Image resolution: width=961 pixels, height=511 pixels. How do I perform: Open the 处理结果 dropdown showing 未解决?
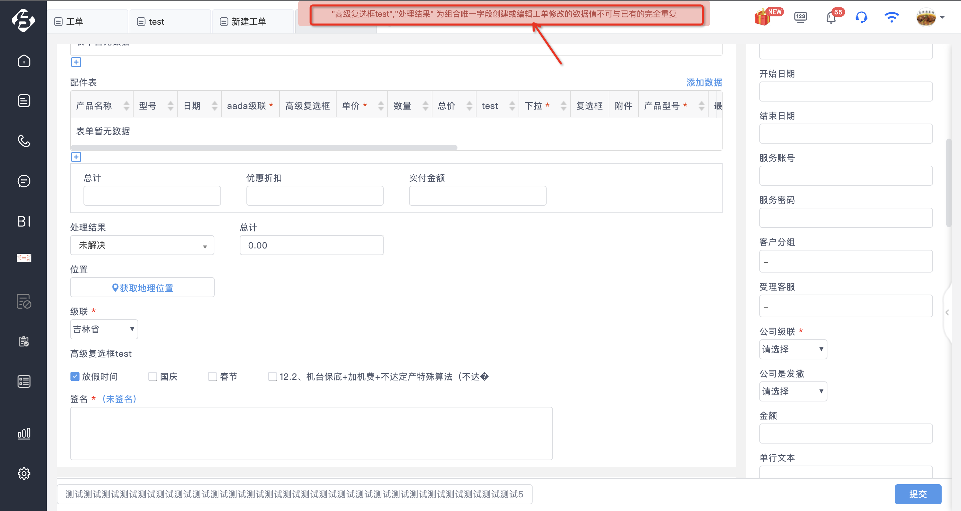[x=142, y=245]
